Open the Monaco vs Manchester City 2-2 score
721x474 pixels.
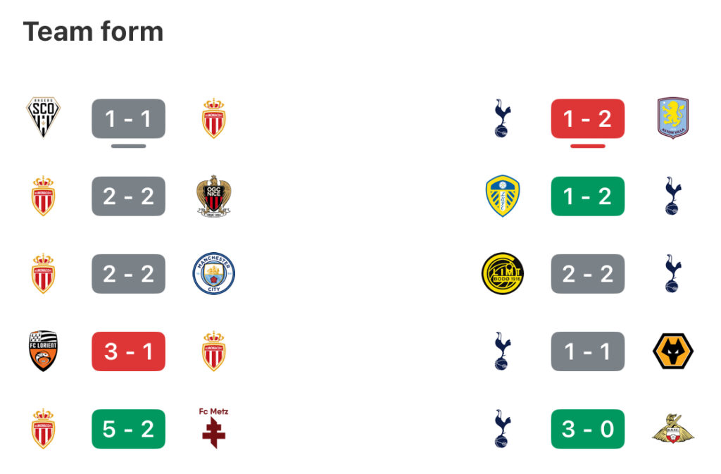coord(128,273)
